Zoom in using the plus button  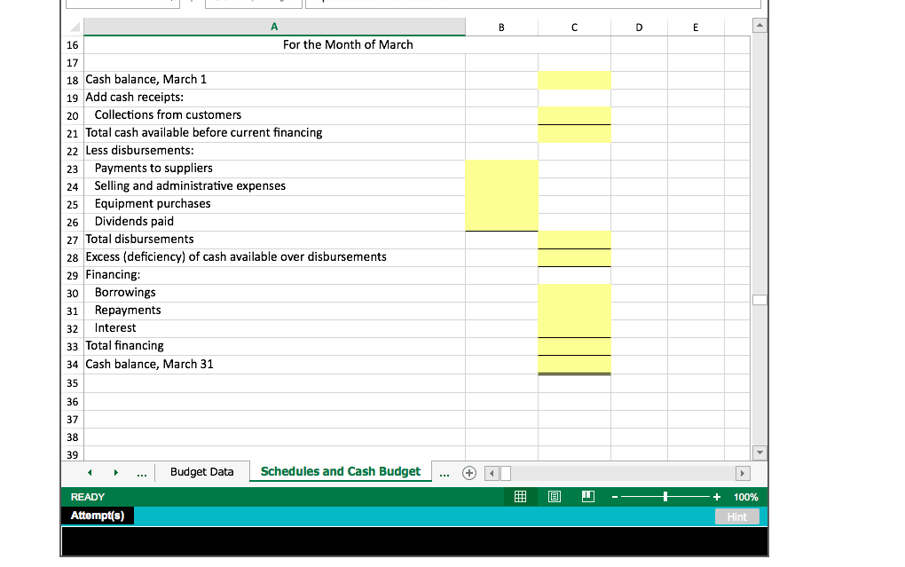click(716, 496)
